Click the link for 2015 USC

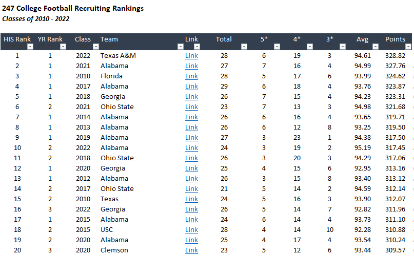click(x=191, y=230)
